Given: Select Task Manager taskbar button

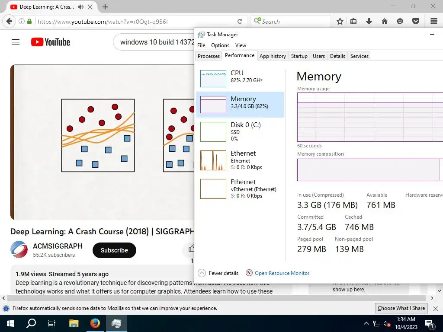Looking at the screenshot, I should [x=116, y=323].
